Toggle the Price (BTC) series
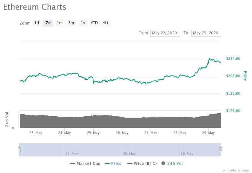This screenshot has width=252, height=173. tap(142, 163)
